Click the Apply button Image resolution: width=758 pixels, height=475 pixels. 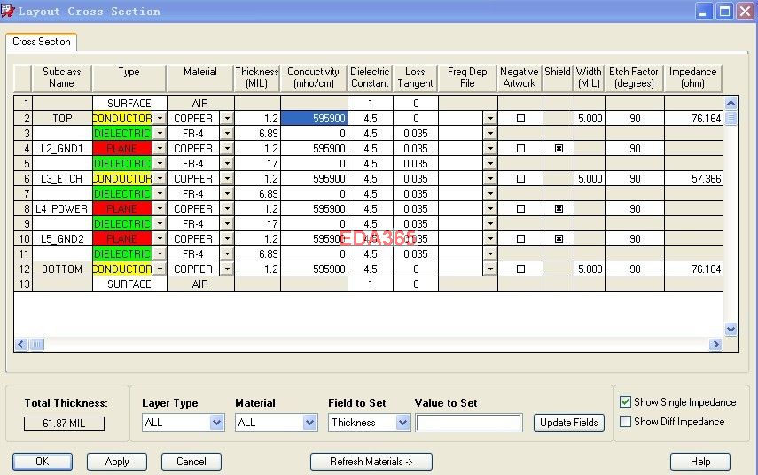coord(117,462)
